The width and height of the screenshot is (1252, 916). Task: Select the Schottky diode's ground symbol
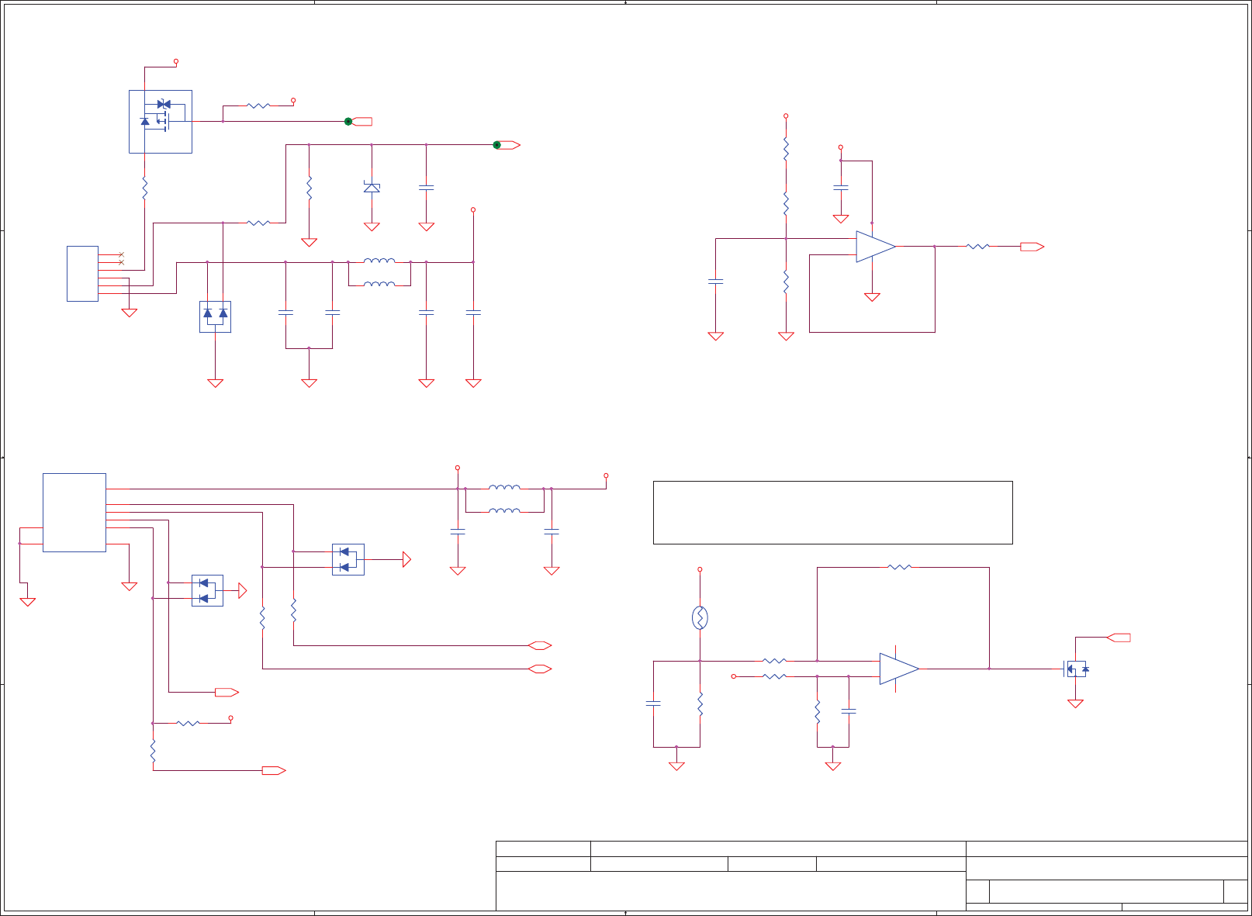coord(372,226)
